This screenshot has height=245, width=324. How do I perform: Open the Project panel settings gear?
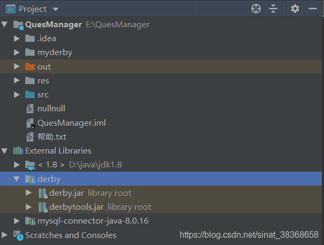click(295, 9)
